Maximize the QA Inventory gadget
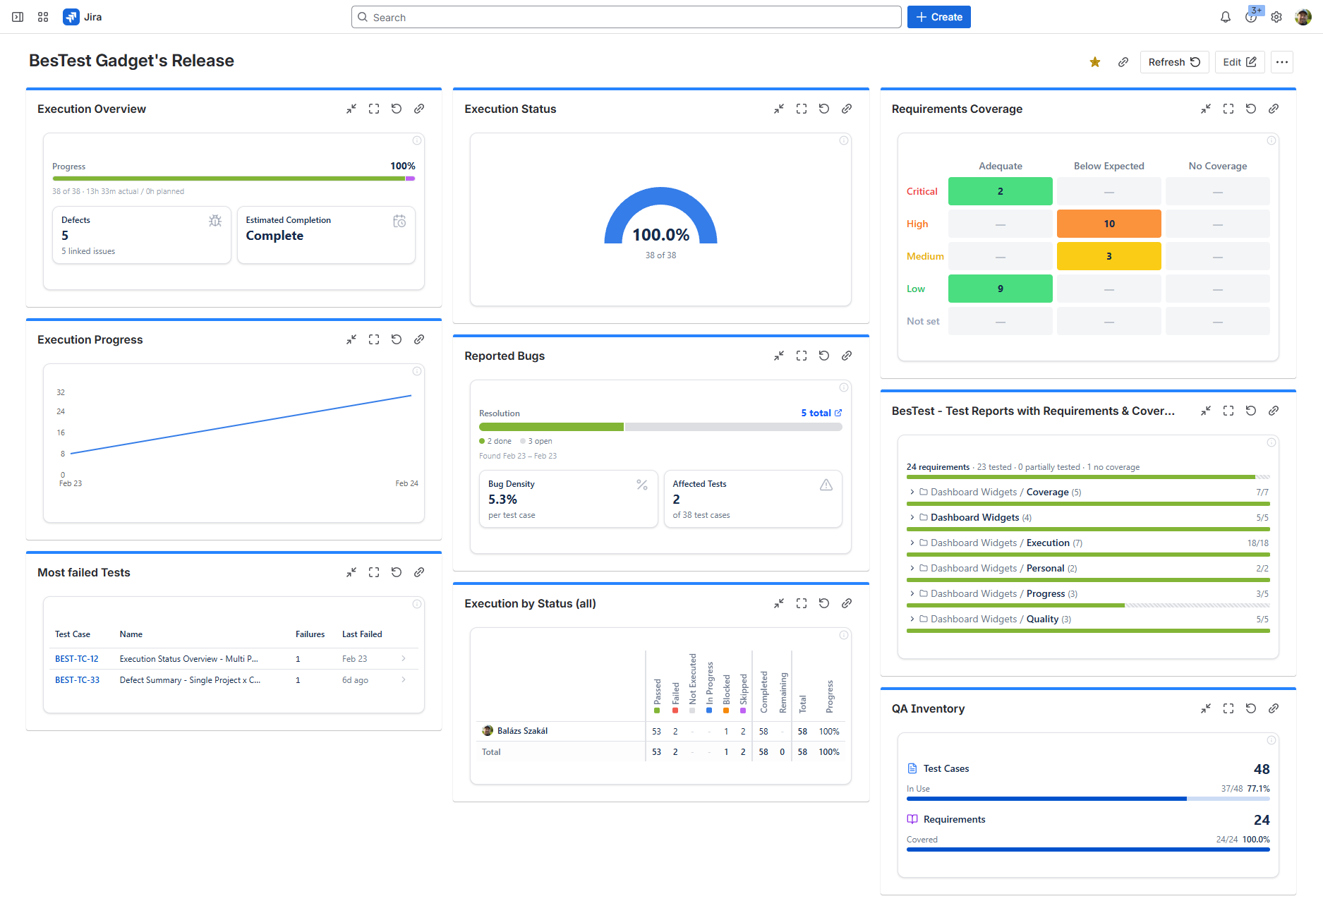This screenshot has width=1323, height=901. [x=1228, y=708]
